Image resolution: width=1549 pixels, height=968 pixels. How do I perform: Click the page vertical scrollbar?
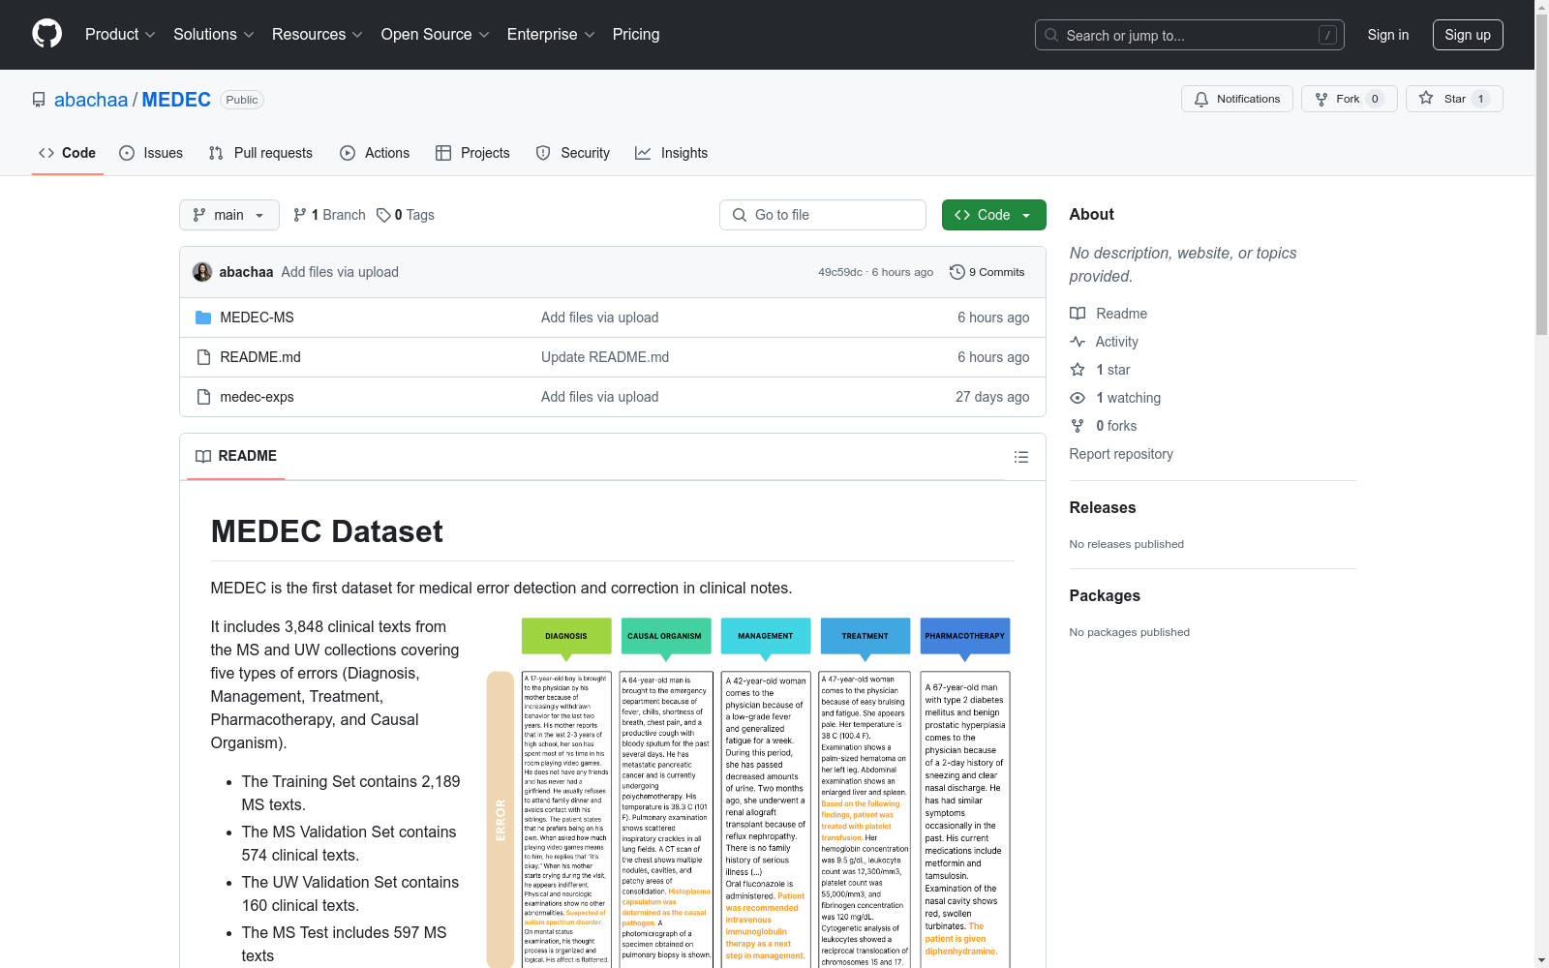point(1541,174)
